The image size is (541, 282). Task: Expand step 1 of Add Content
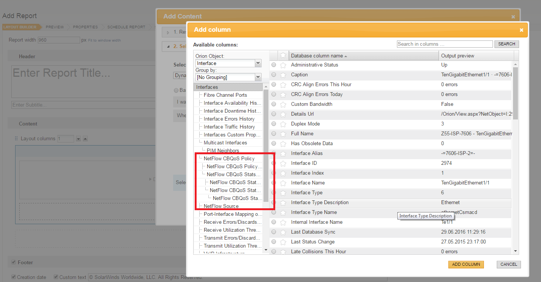click(x=168, y=32)
